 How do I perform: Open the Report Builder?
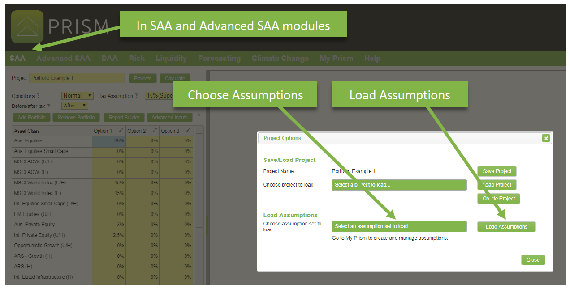click(x=124, y=118)
